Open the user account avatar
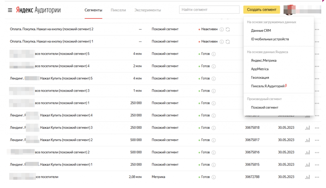Screen dimensions: 326x188 click(289, 10)
